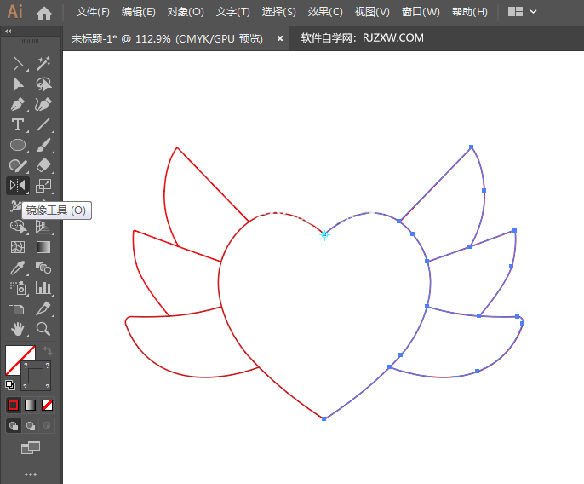Close the 未标题-1 document tab
Screen dimensions: 584x484
click(280, 38)
